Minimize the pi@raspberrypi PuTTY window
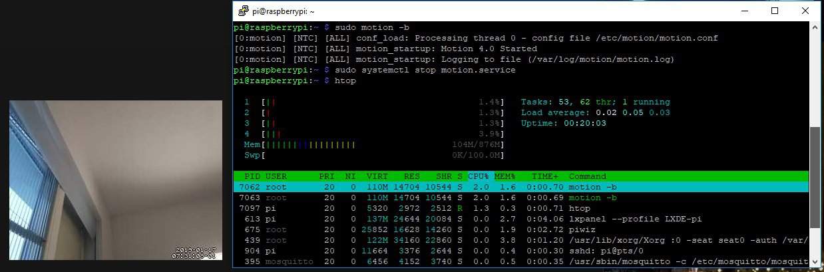 (x=744, y=11)
